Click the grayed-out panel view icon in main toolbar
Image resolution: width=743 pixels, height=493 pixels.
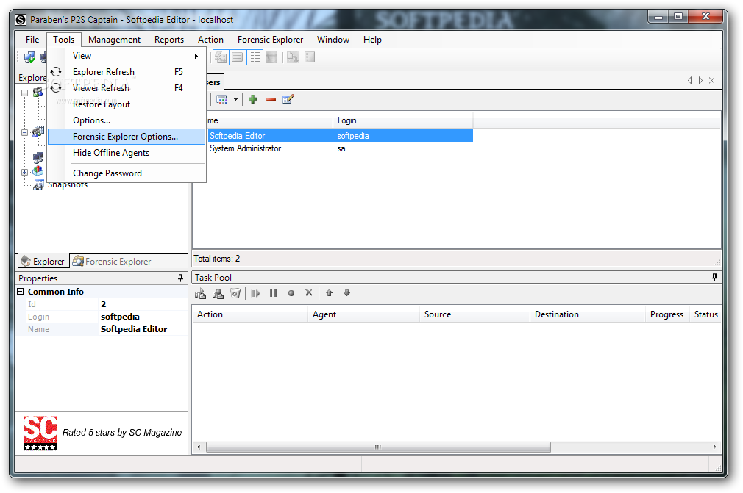271,58
